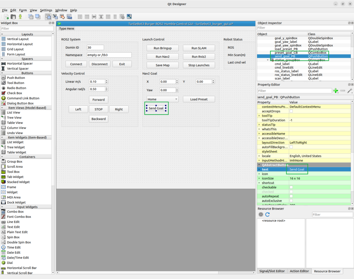Select the Edit Buddies mode icon
The image size is (354, 279).
pyautogui.click(x=62, y=17)
